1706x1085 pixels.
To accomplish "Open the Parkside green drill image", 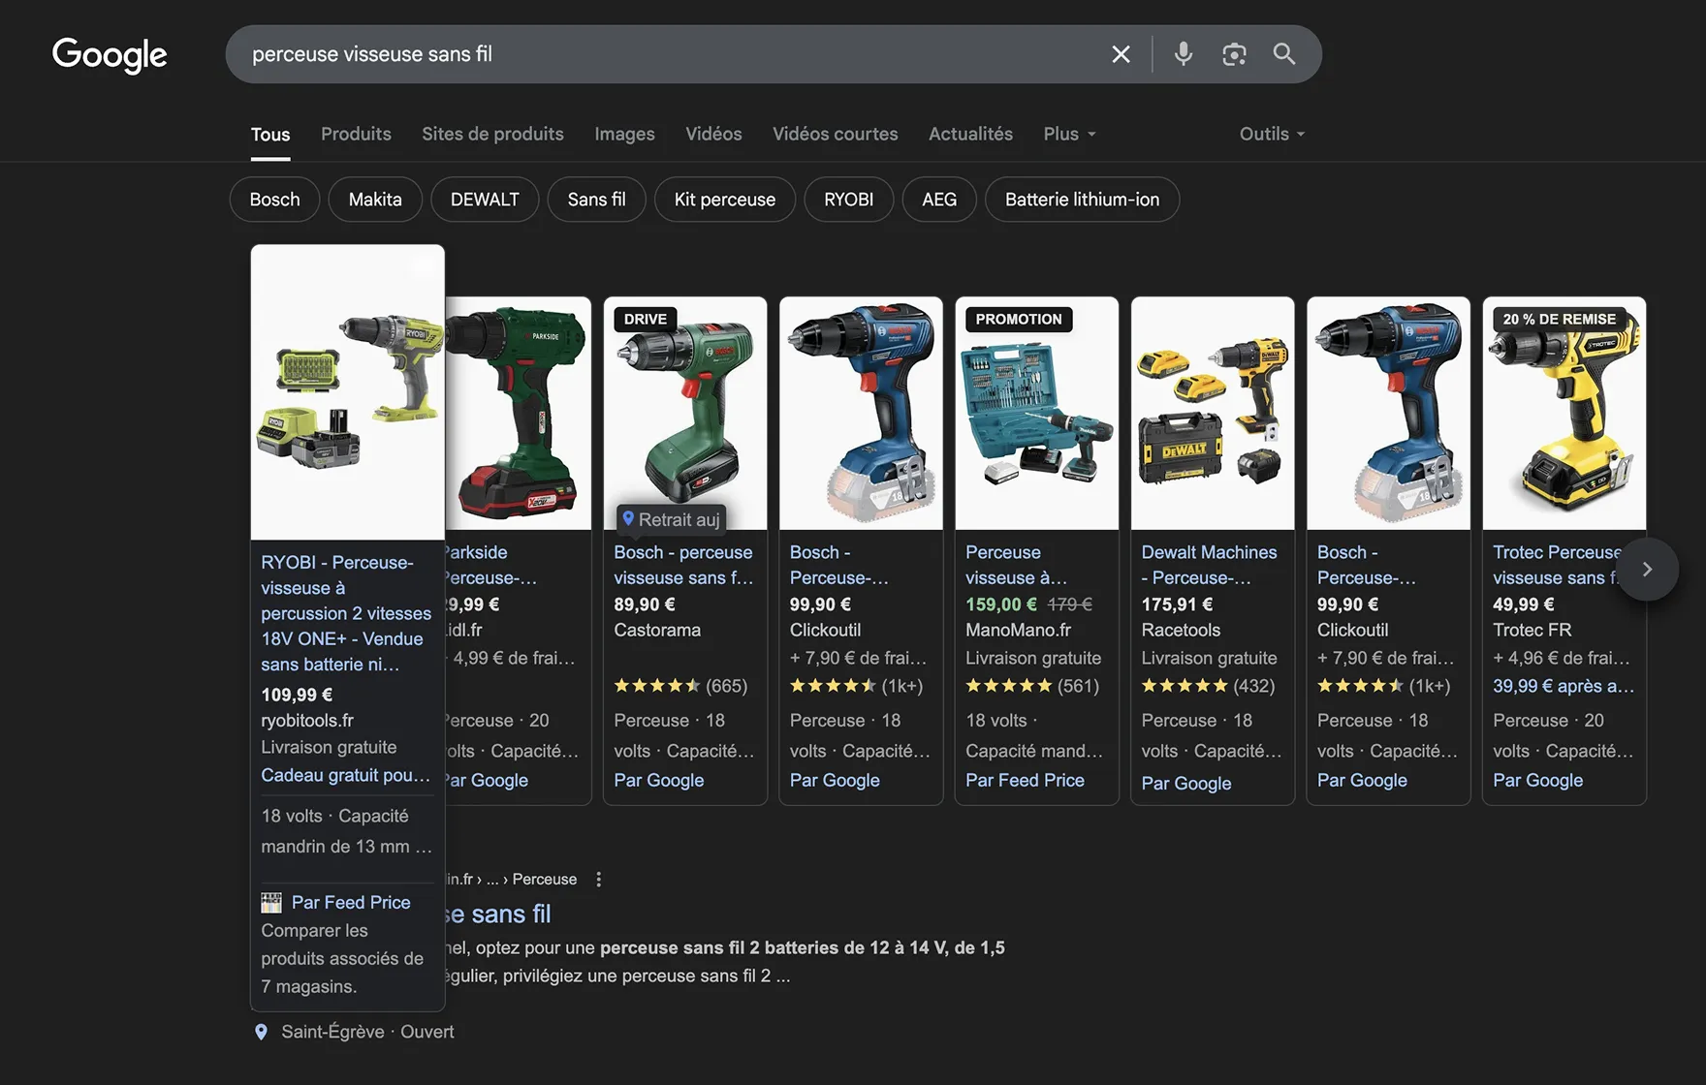I will tap(518, 414).
